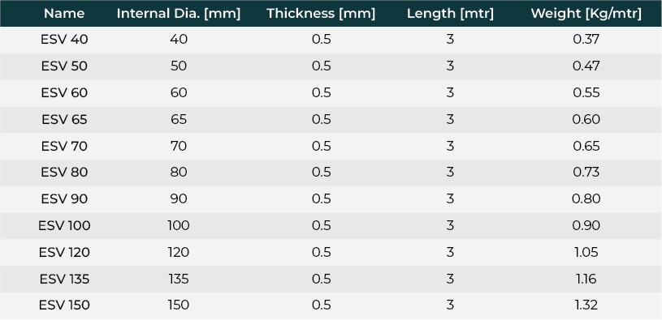Click the Internal Dia. [mm] column header
Viewport: 662px width, 320px height.
coord(179,14)
